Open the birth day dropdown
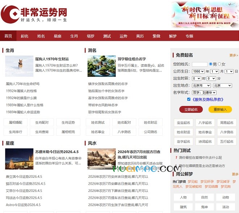 [229, 71]
